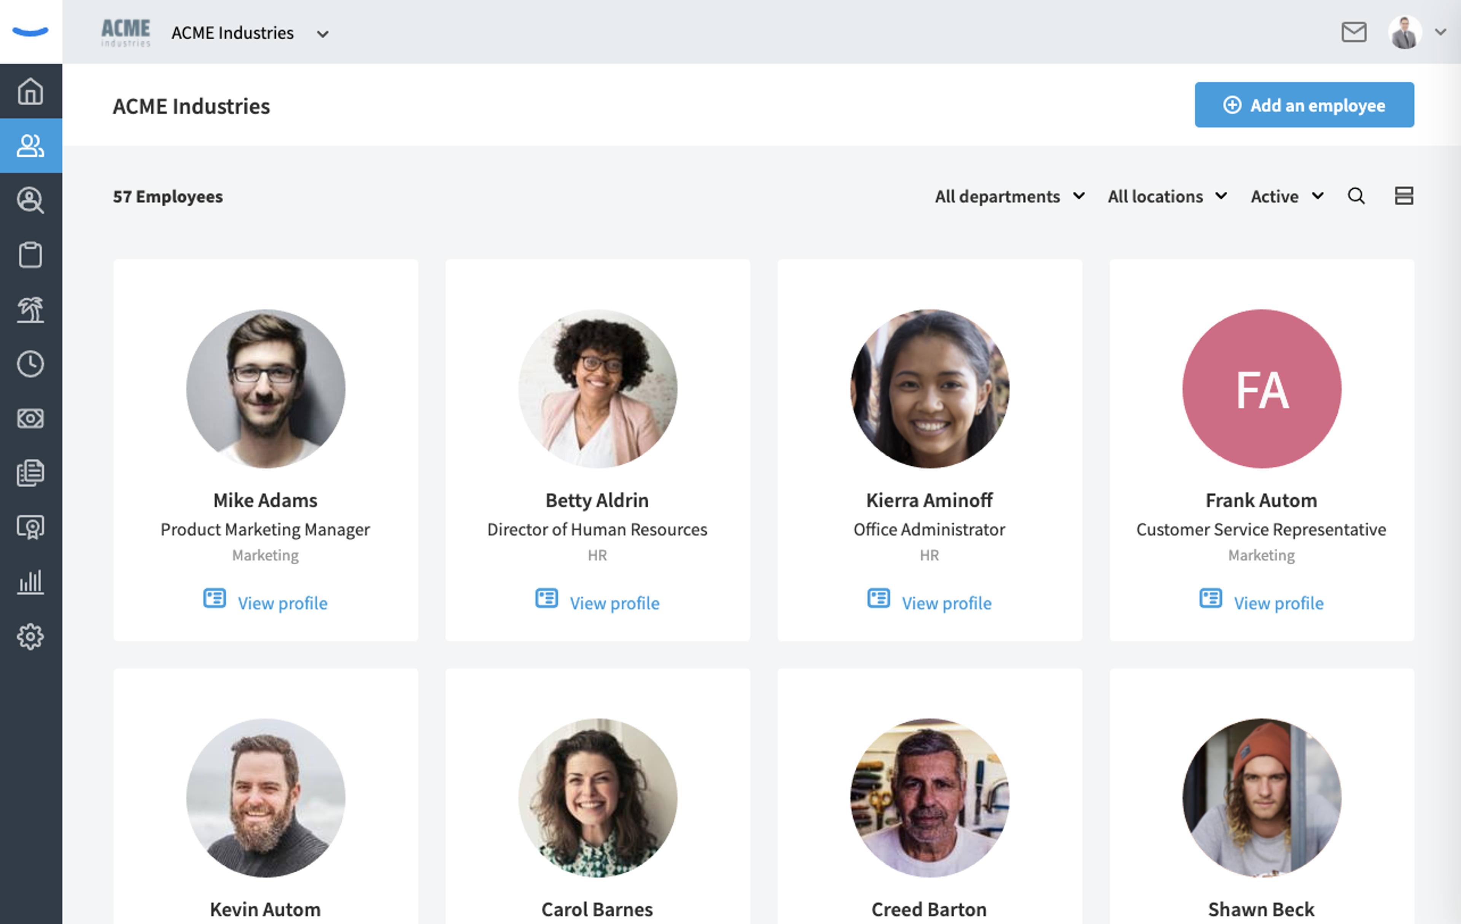Screen dimensions: 1461x924
Task: Open the payroll money icon in sidebar
Action: pos(30,418)
